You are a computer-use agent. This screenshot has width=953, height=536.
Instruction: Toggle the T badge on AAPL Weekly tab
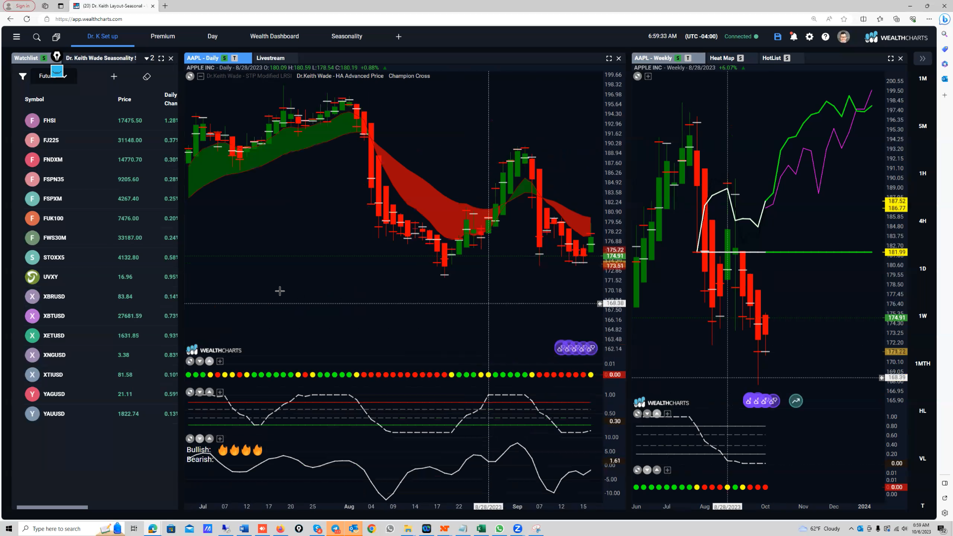[687, 58]
